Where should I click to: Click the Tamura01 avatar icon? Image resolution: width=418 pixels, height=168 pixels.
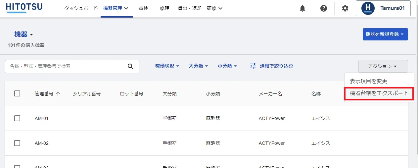point(368,8)
